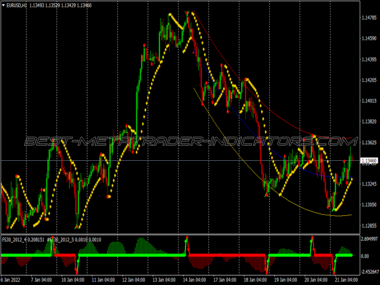Screen dimensions: 380x285
Task: Click the 19 Jan 04:00 time label
Action: [286, 280]
